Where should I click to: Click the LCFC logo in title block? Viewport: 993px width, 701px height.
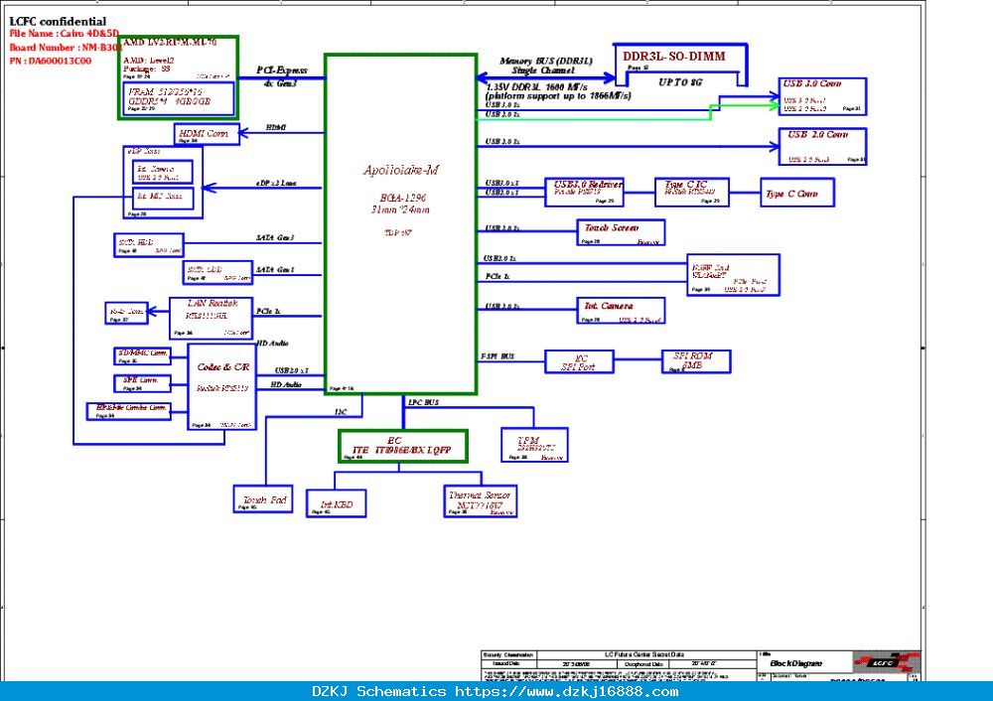pos(885,663)
